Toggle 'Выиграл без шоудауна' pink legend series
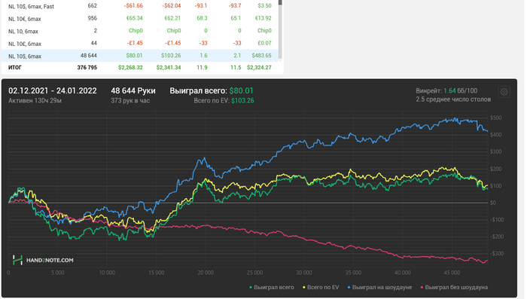This screenshot has width=527, height=299. pos(454,287)
